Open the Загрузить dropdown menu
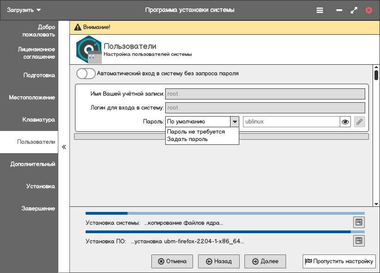The width and height of the screenshot is (380, 273). [24, 10]
